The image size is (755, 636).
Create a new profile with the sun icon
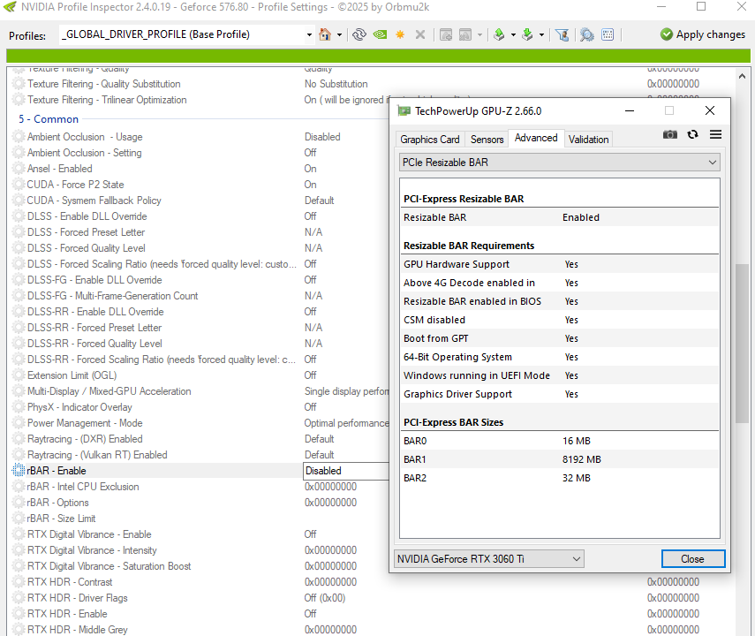click(x=400, y=34)
